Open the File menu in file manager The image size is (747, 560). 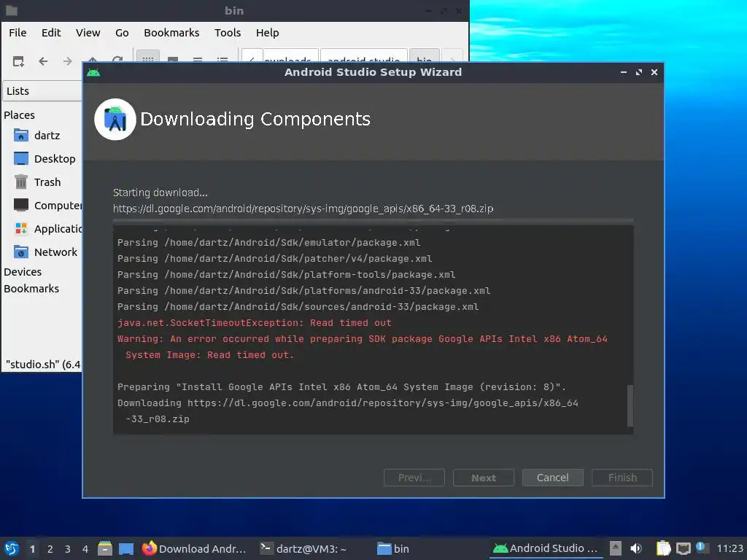coord(18,33)
